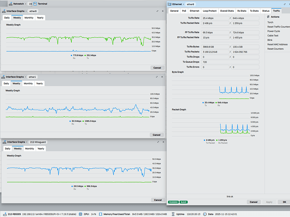The width and height of the screenshot is (290, 217).
Task: Click the Memory icon in status bar
Action: click(101, 214)
